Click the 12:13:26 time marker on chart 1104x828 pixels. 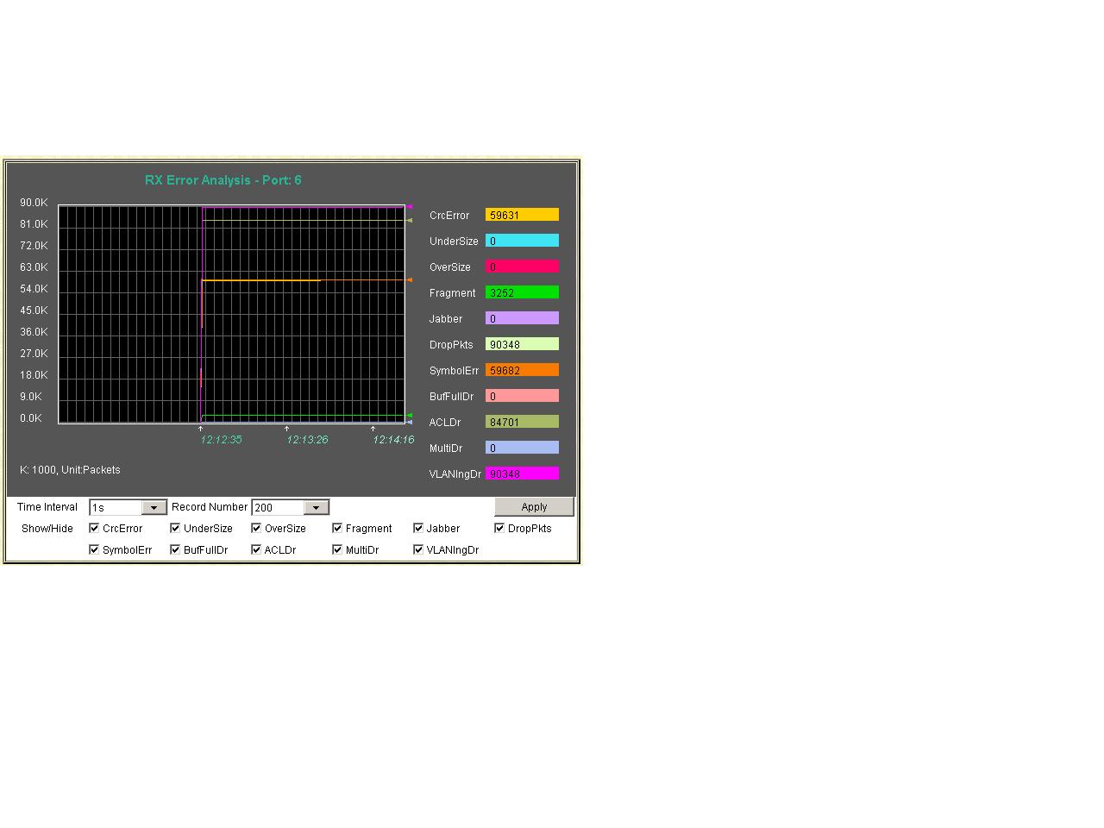307,439
